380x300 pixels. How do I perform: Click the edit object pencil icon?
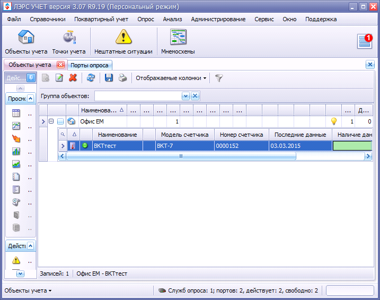pos(59,78)
